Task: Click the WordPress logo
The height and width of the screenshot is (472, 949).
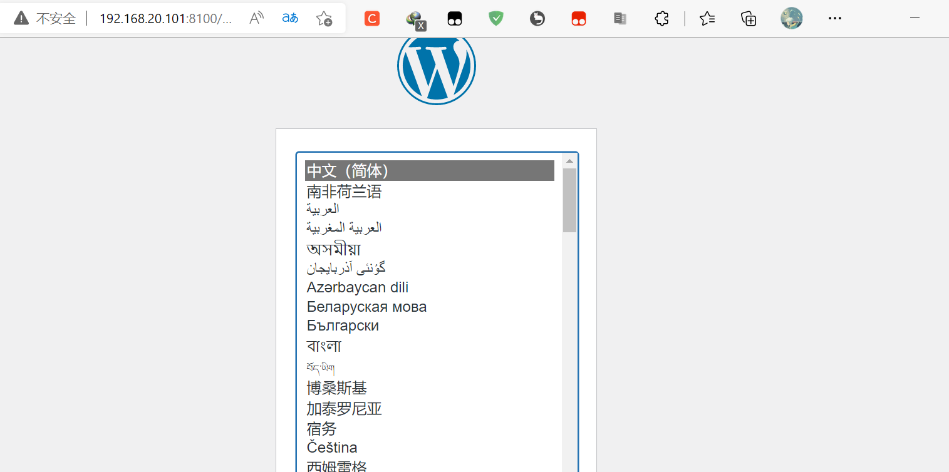Action: pos(437,66)
